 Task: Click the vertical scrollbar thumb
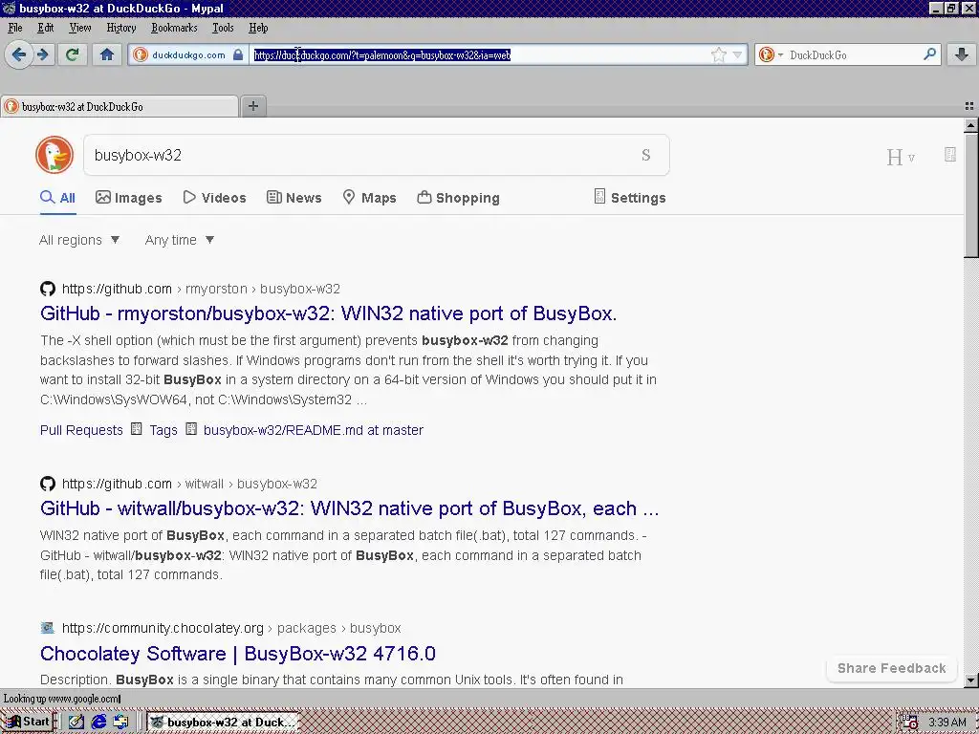pos(971,195)
